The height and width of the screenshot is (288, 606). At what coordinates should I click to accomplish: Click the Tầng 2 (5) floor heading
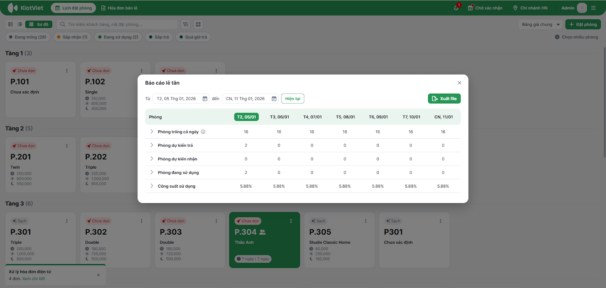tap(19, 128)
